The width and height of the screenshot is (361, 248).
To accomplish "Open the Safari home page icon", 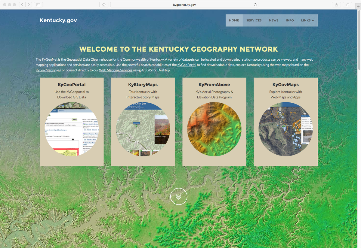I will click(x=104, y=5).
